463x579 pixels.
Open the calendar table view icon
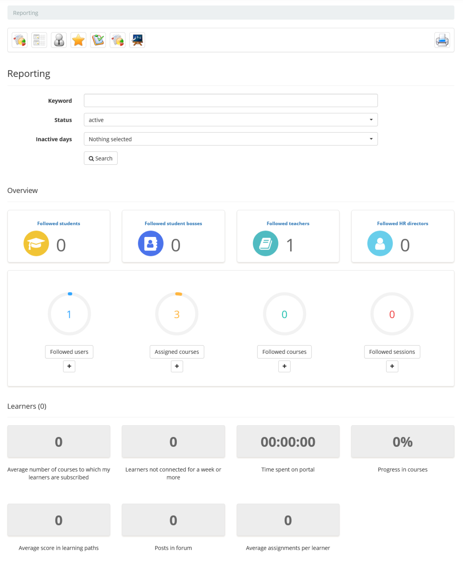pos(39,40)
